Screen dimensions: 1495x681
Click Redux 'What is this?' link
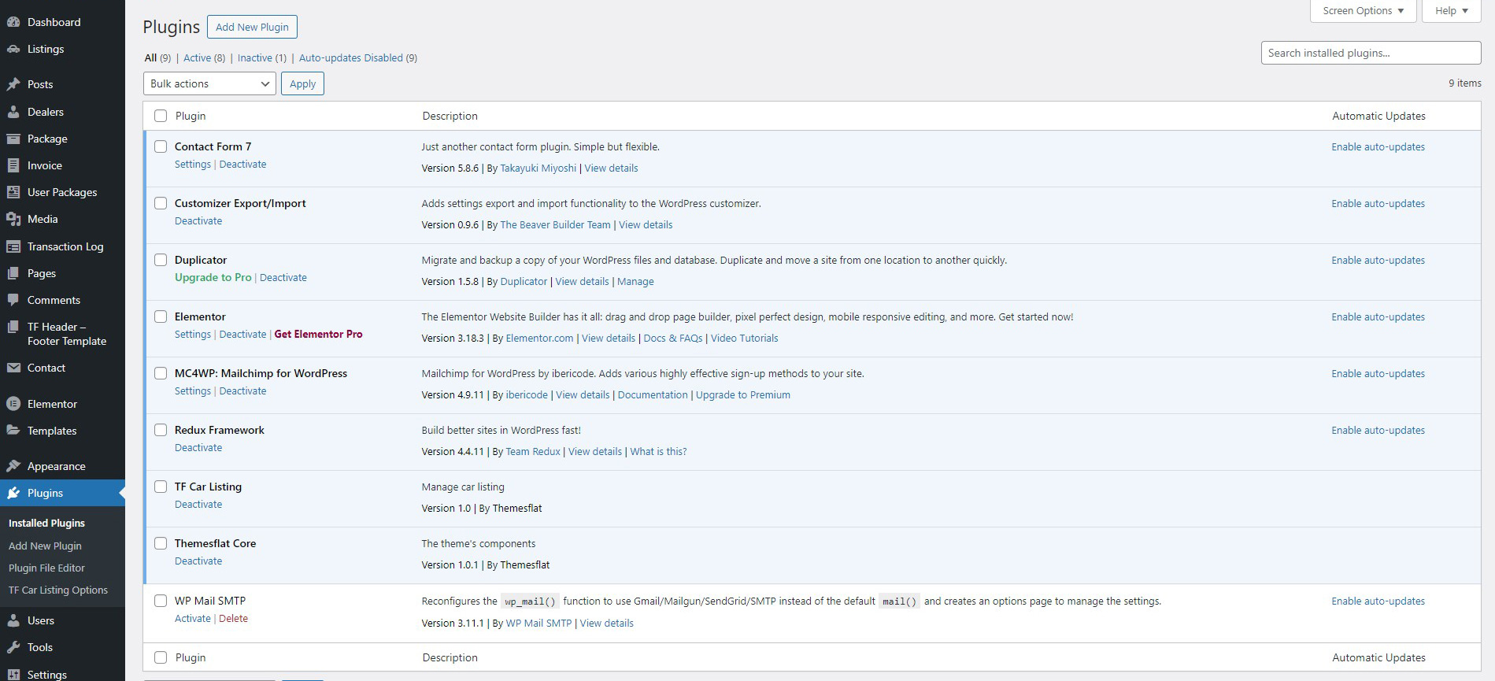[x=658, y=452]
